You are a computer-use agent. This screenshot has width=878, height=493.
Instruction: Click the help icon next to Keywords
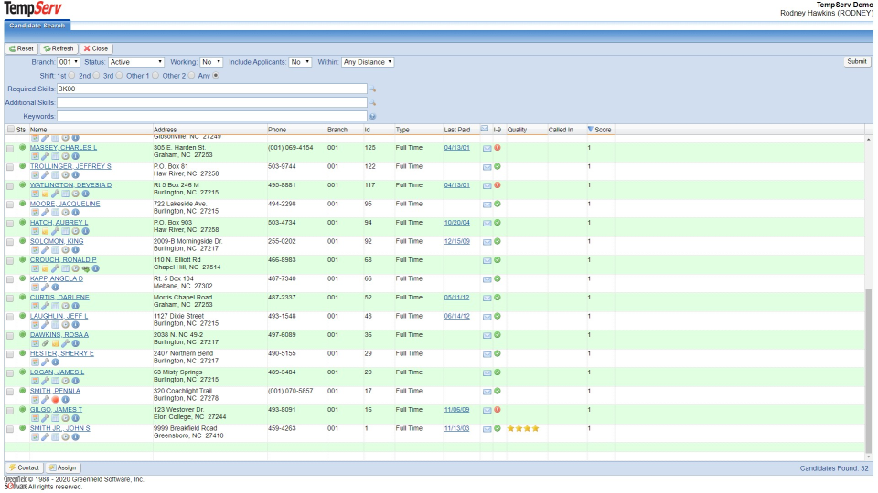[x=372, y=117]
